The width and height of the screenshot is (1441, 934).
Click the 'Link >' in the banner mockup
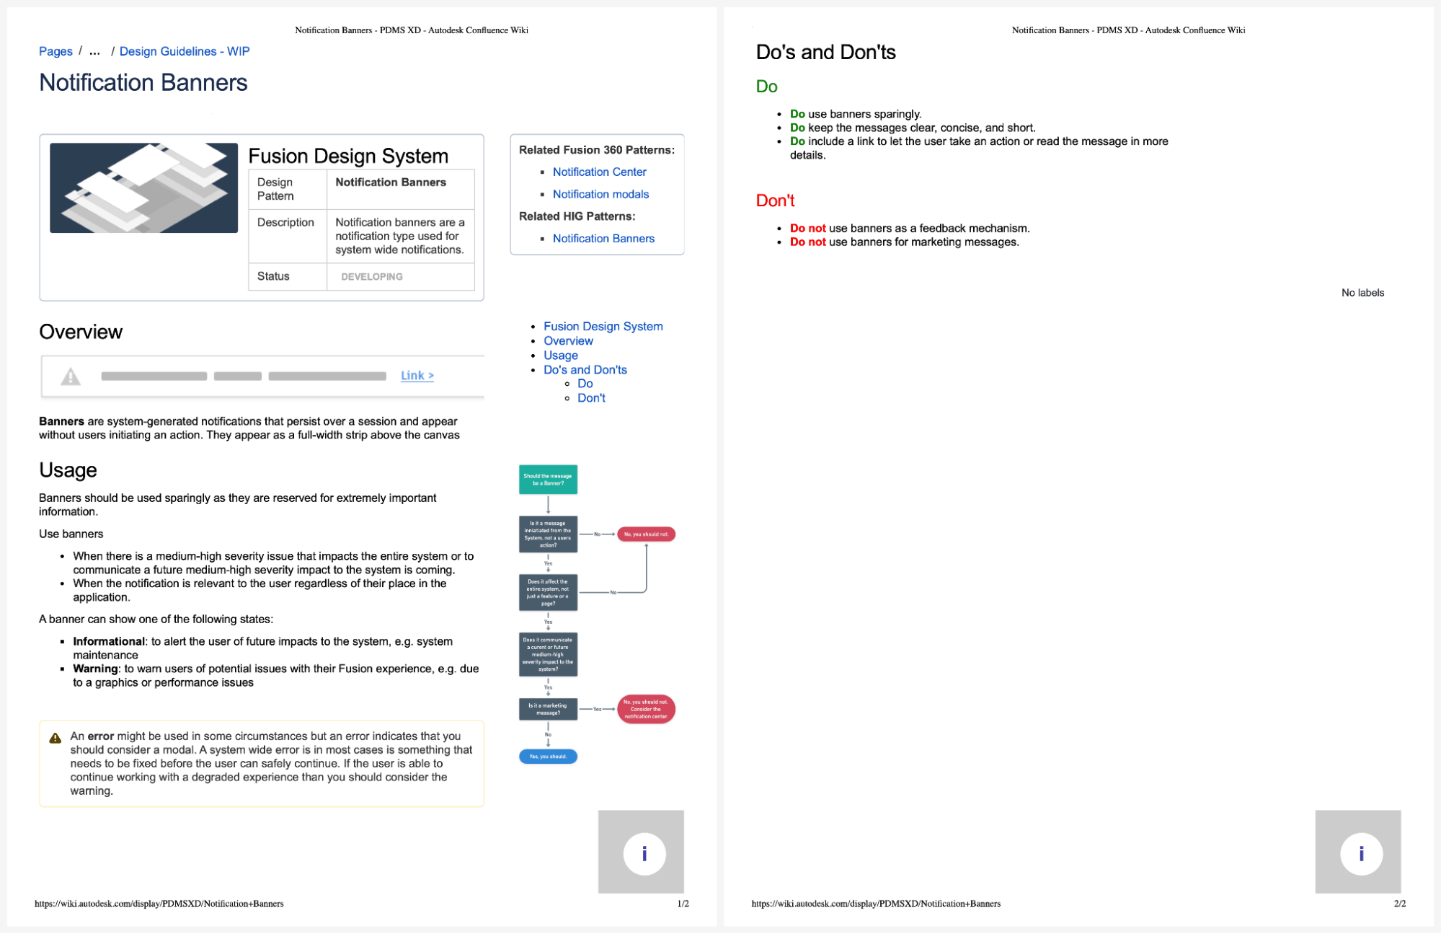417,375
